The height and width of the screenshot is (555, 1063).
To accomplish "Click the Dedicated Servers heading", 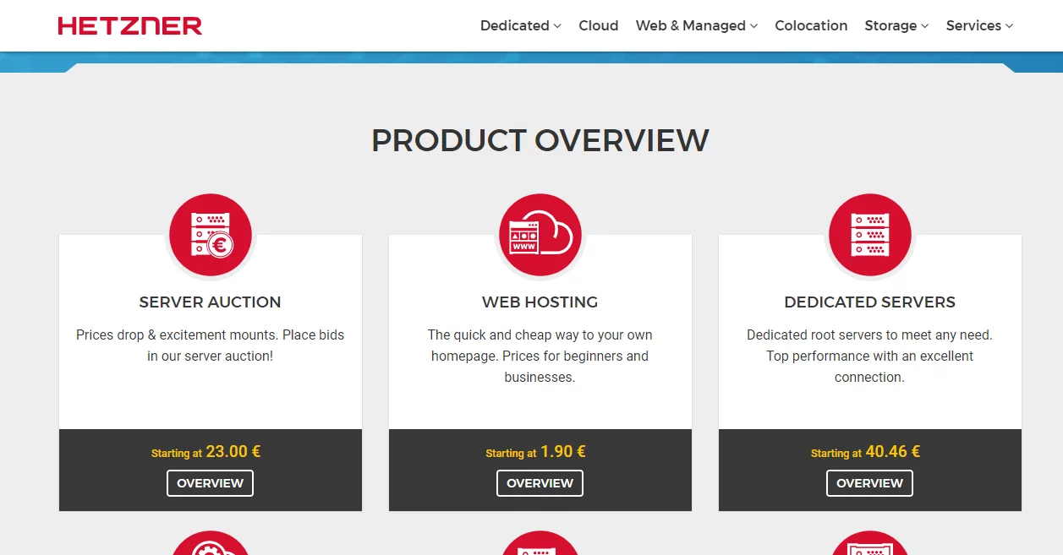I will tap(869, 302).
